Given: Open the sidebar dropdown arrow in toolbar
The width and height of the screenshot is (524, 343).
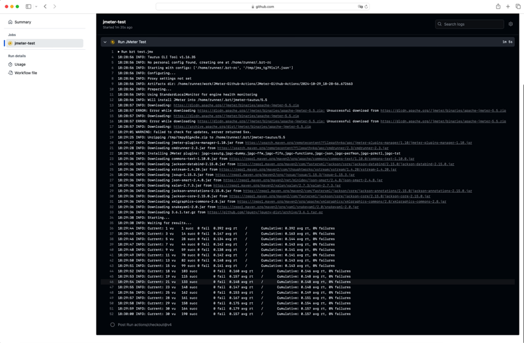Looking at the screenshot, I should [36, 6].
